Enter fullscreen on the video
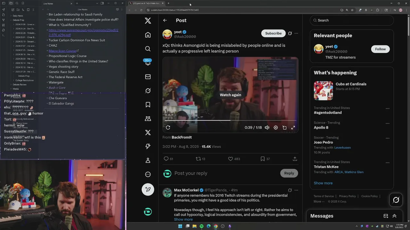This screenshot has width=410, height=230. (x=293, y=127)
